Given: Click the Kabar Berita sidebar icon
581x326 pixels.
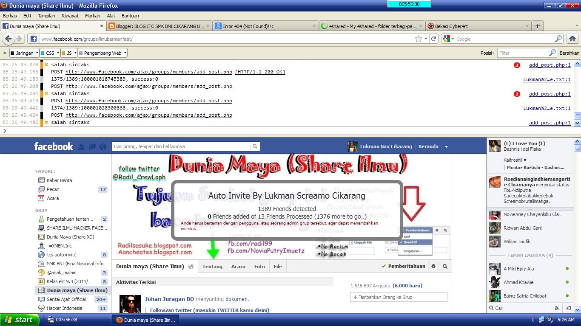Looking at the screenshot, I should coord(41,180).
